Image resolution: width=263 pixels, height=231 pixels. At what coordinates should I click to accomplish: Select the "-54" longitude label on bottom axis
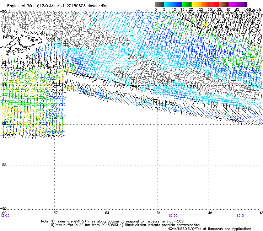[x=106, y=213]
